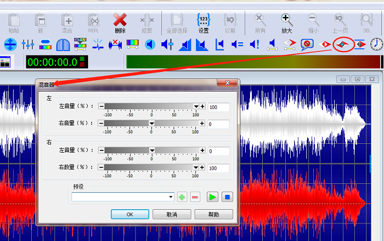Click the 帮助 (Help) button
The image size is (384, 241).
[213, 214]
